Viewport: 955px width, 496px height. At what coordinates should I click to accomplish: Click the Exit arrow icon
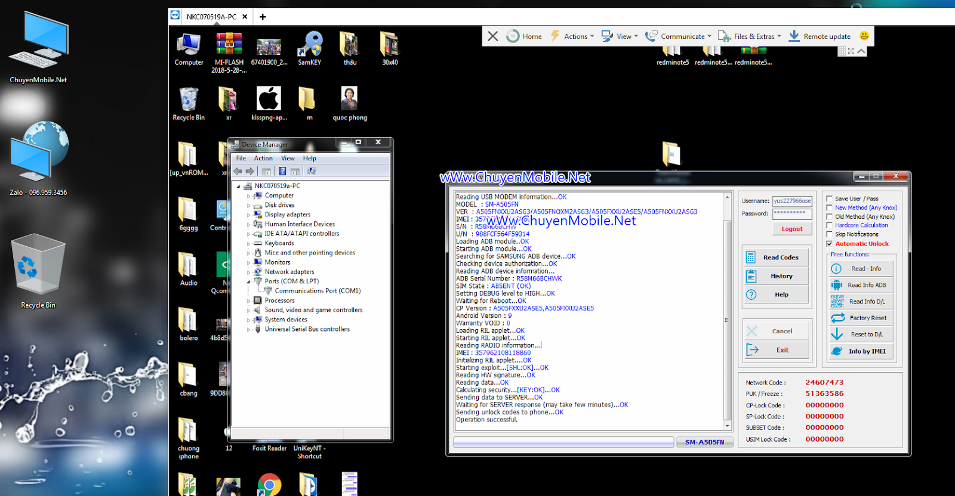[752, 350]
